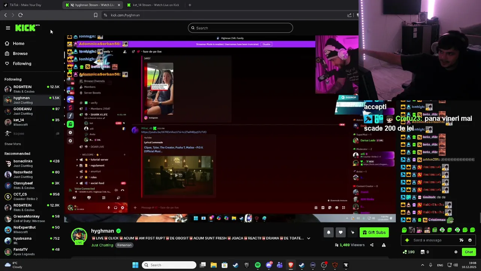481x271 pixels.
Task: Click the sparkle button beside Gift Subs
Action: 352,232
